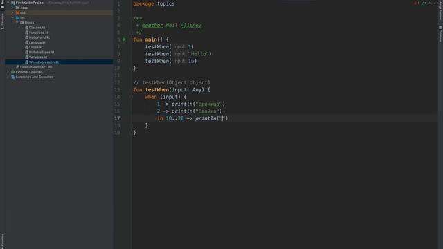Go to next highlighted problem arrow
Screen dimensions: 443x249
435,3
